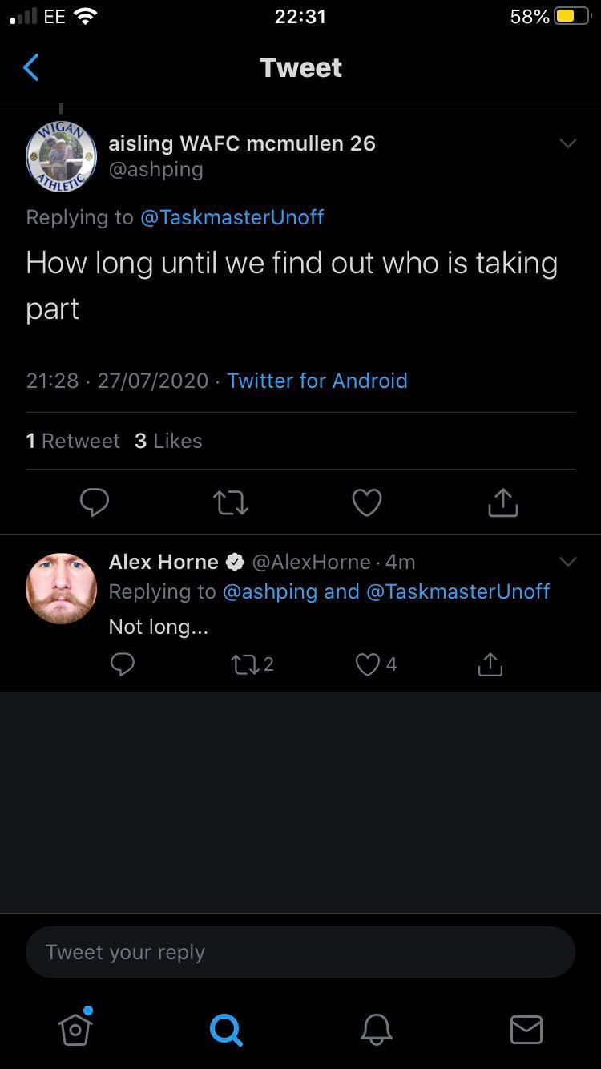Reply to the main tweet by ashping
601x1069 pixels.
tap(95, 502)
